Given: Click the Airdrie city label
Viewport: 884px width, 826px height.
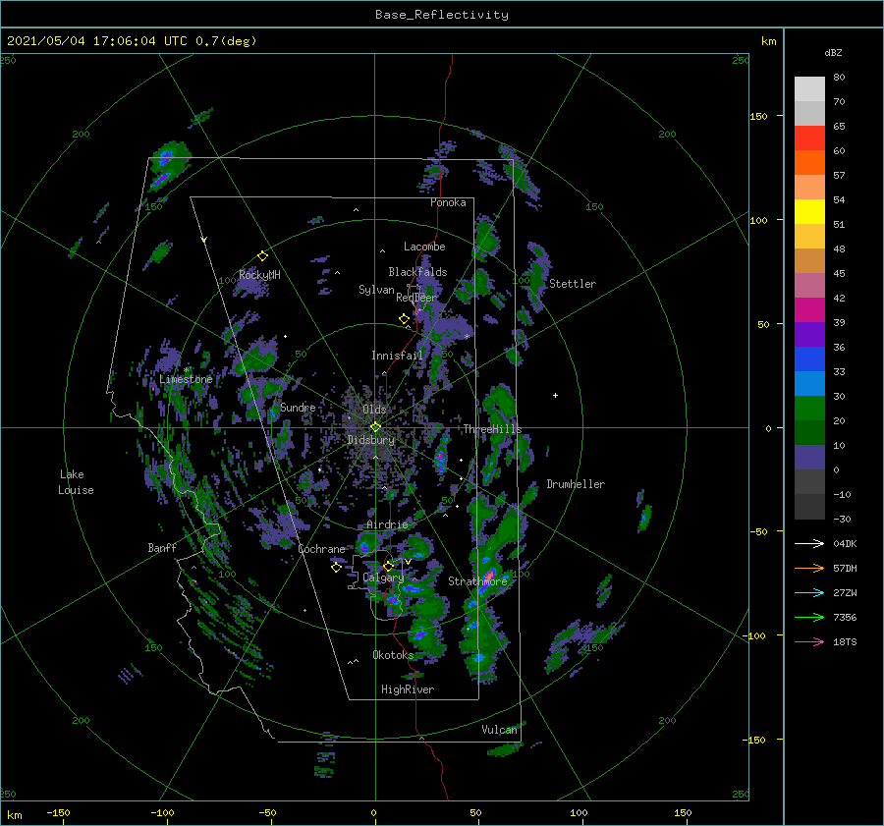Looking at the screenshot, I should 387,524.
